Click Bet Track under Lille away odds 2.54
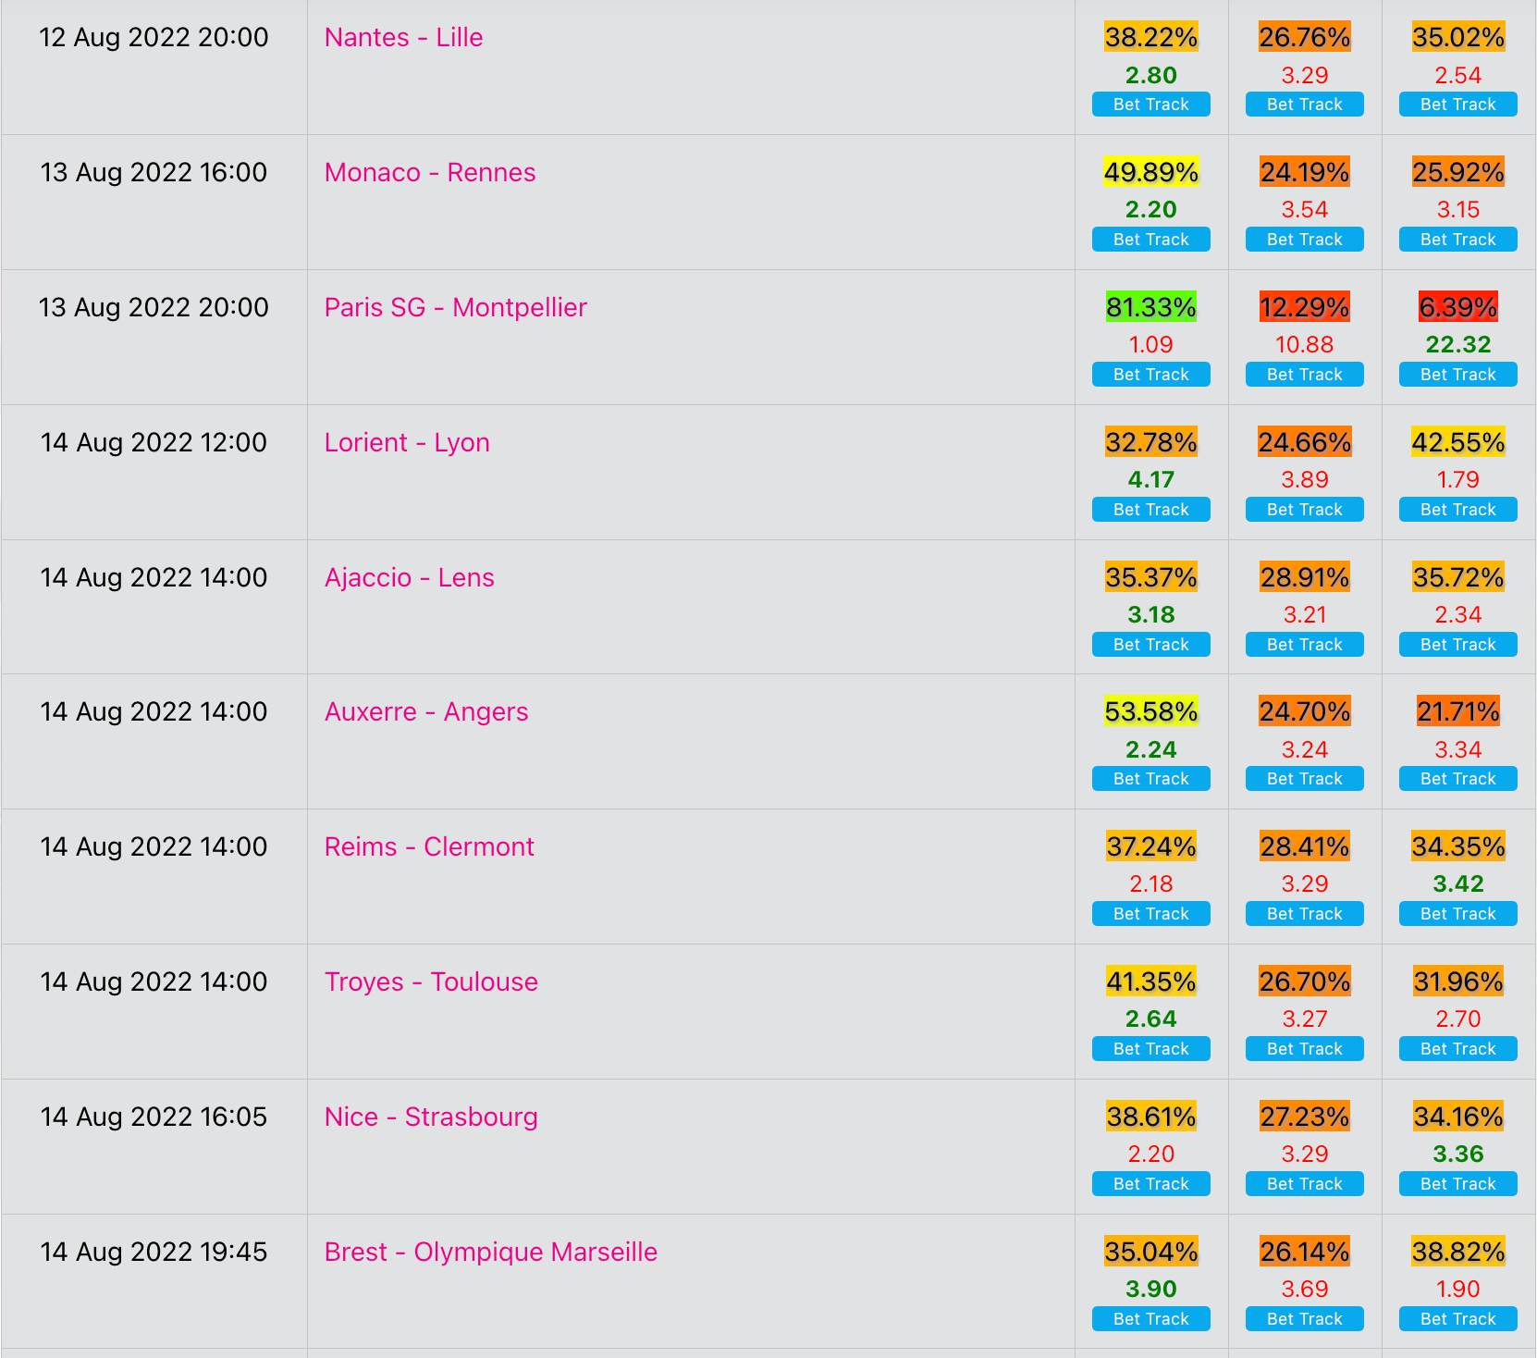 (1458, 105)
